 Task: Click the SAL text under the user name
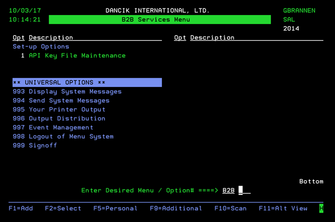(x=289, y=20)
